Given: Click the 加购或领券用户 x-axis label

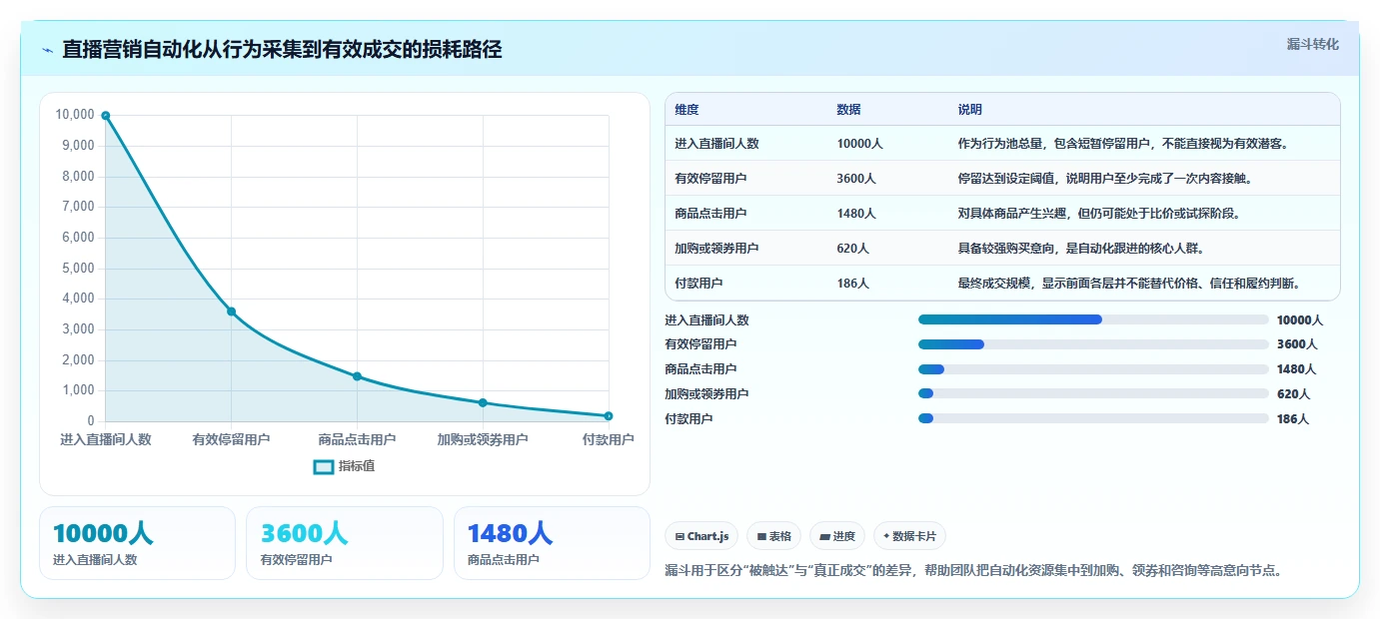Looking at the screenshot, I should 483,439.
